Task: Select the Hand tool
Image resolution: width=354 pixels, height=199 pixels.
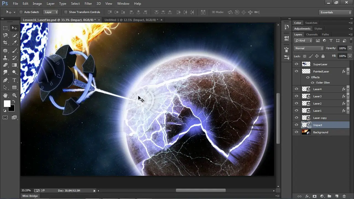Action: [x=5, y=95]
